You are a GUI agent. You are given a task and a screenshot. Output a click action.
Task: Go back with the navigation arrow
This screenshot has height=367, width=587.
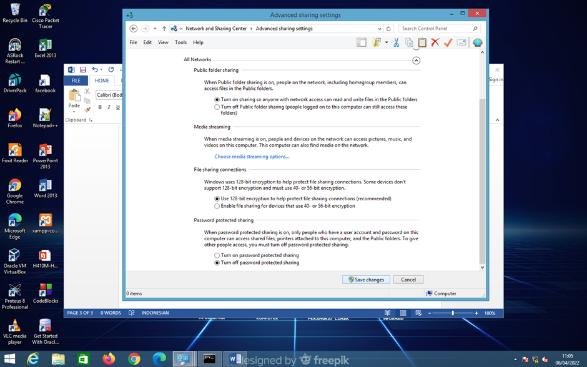click(133, 29)
